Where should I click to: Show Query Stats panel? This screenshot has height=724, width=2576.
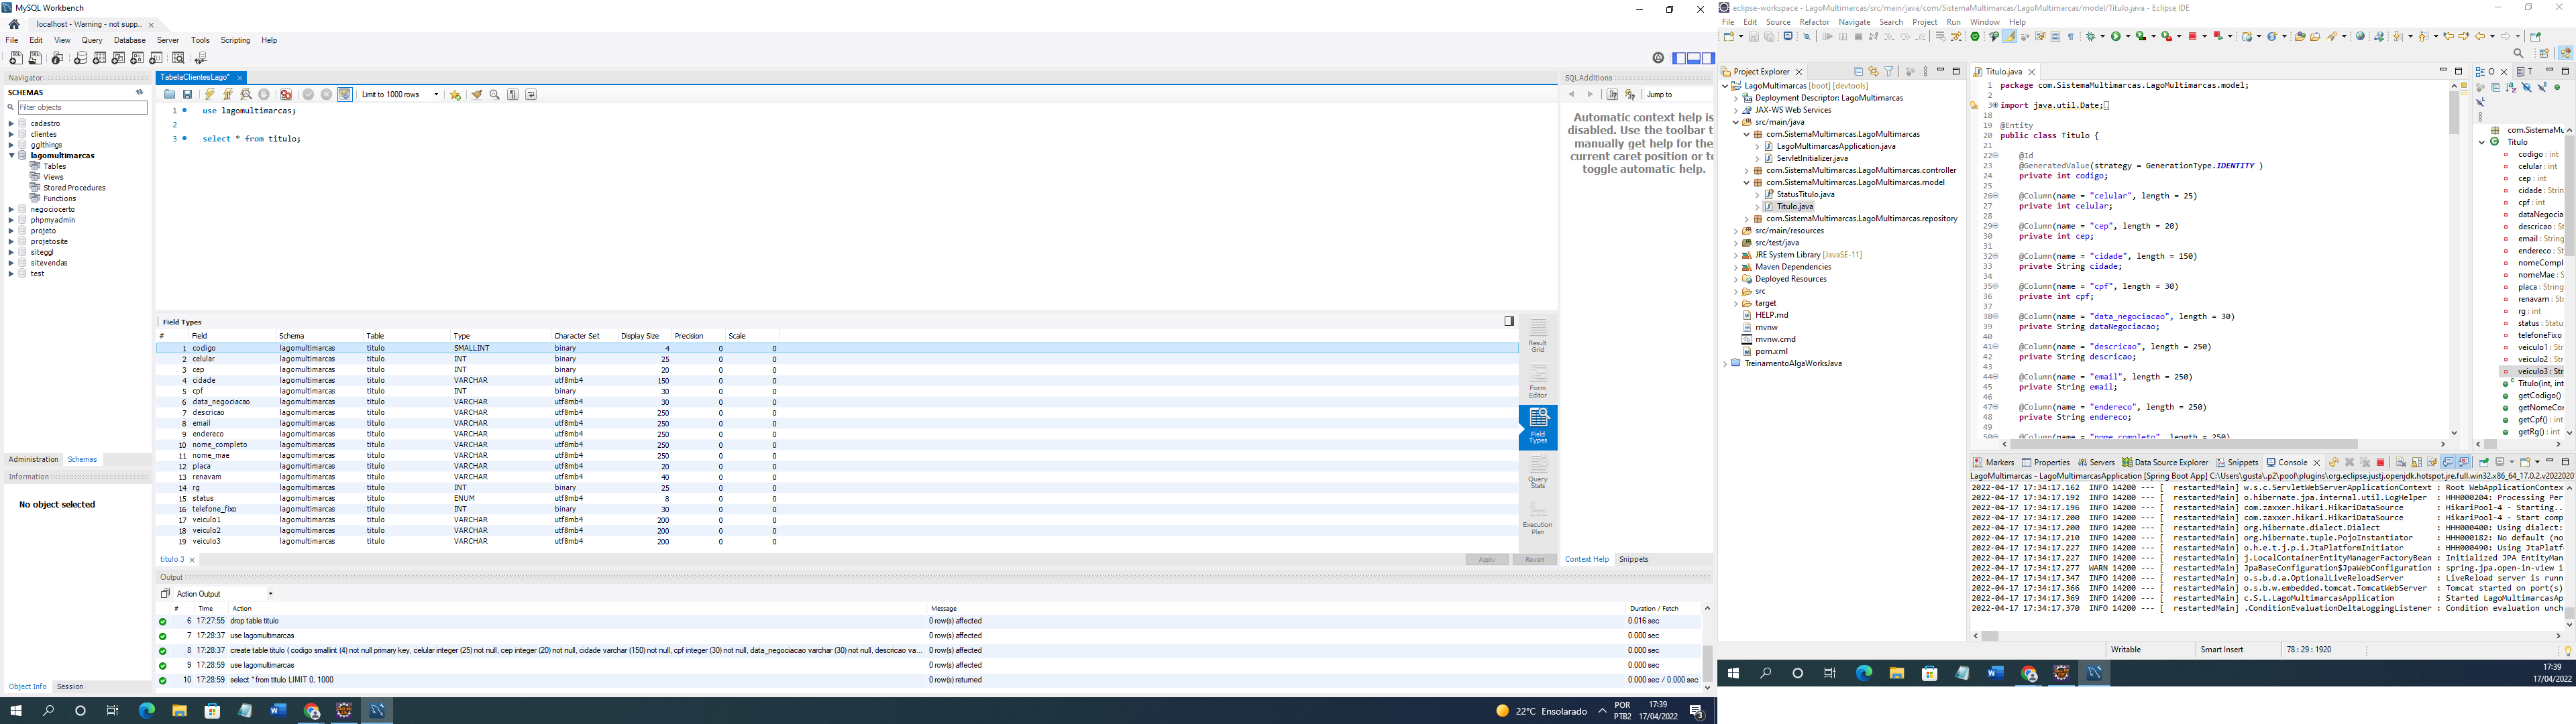pos(1538,473)
